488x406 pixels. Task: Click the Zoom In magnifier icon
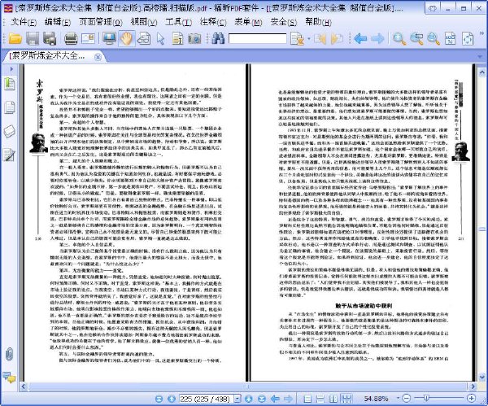click(399, 39)
